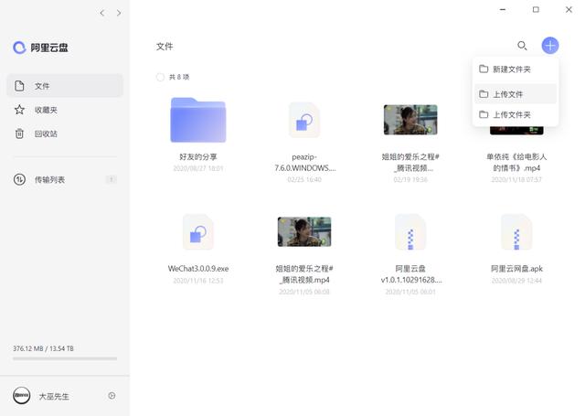585x416 pixels.
Task: Click the 阿里云网盘.apk file name
Action: coord(516,269)
